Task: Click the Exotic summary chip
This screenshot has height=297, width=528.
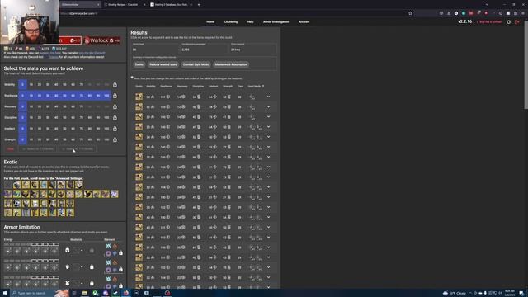Action: click(139, 64)
